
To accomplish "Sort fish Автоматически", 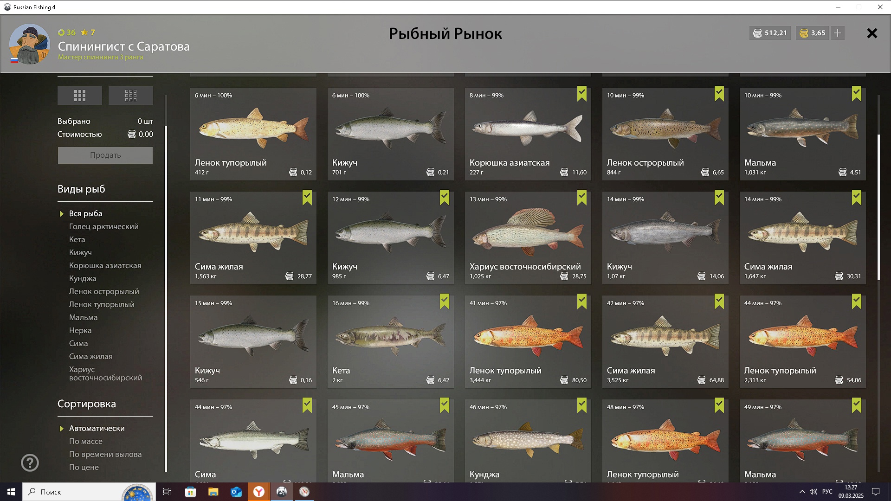I will point(97,428).
